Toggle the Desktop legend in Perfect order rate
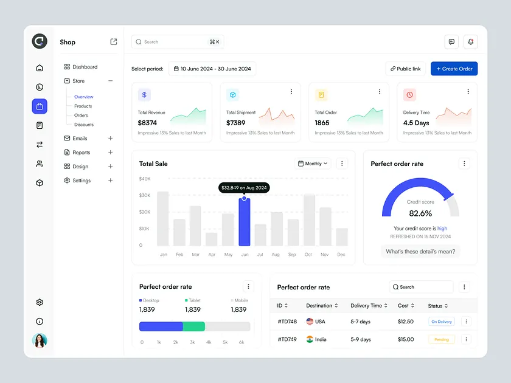Image resolution: width=511 pixels, height=383 pixels. click(149, 300)
